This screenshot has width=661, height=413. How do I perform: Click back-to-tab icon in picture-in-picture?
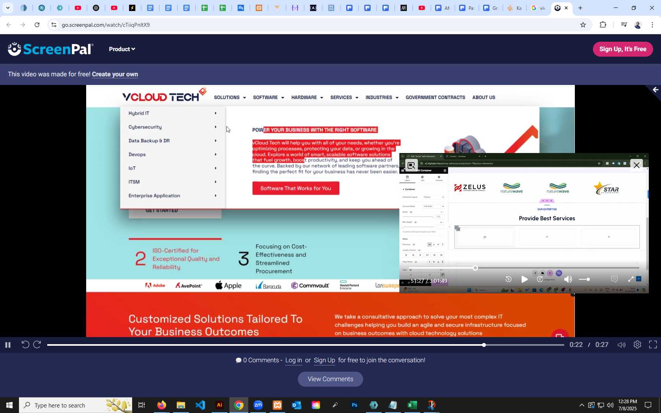click(x=411, y=166)
